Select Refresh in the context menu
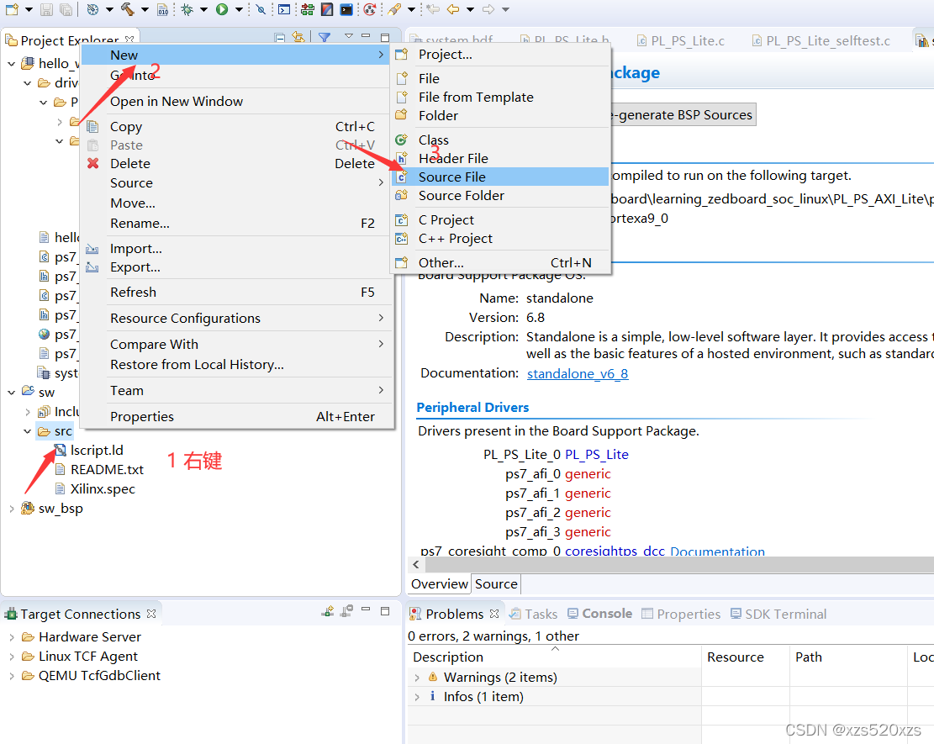The image size is (934, 744). (235, 293)
